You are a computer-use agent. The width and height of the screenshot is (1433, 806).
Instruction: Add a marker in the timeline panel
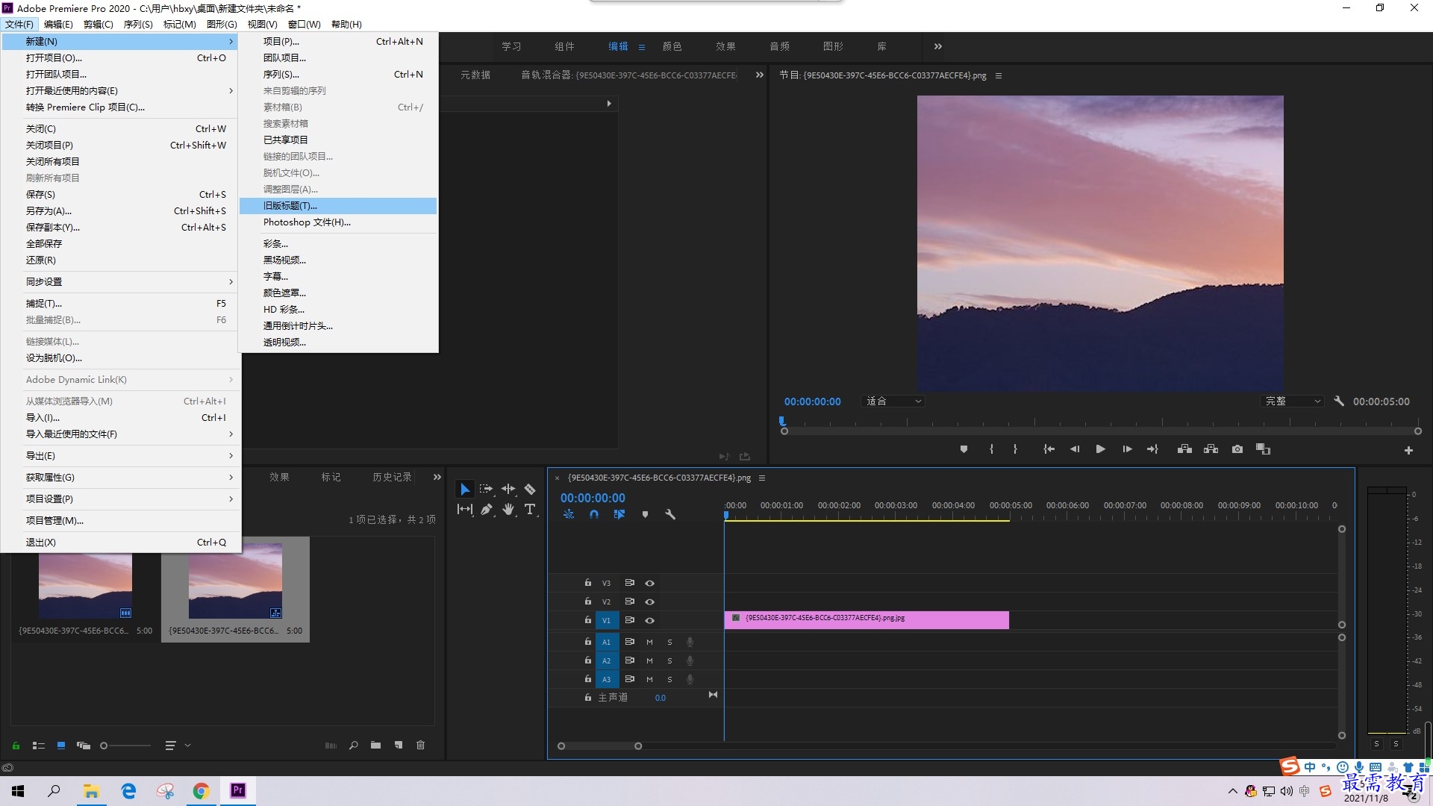(x=645, y=514)
